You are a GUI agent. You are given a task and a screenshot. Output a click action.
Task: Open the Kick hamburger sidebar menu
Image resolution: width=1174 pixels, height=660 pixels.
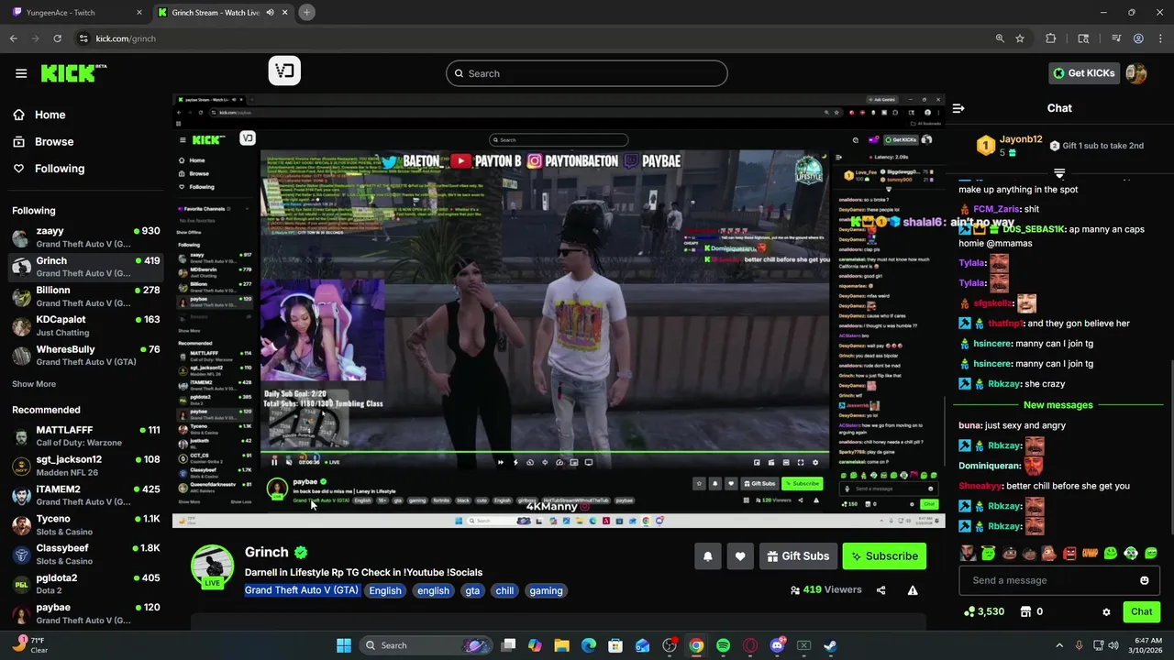coord(21,73)
